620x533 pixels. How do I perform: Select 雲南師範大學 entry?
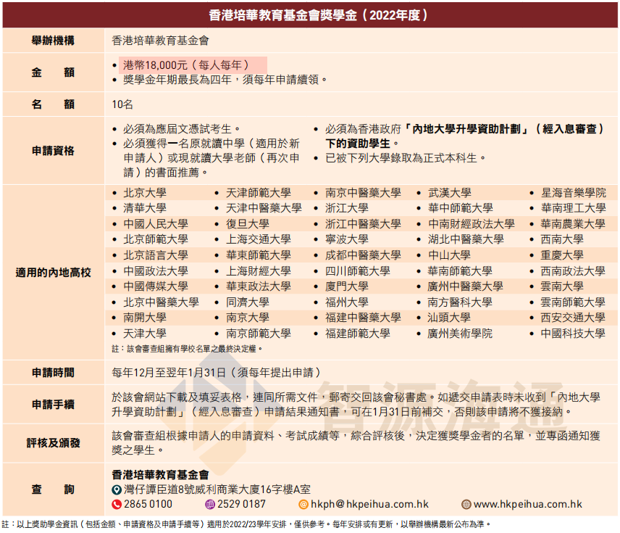573,302
